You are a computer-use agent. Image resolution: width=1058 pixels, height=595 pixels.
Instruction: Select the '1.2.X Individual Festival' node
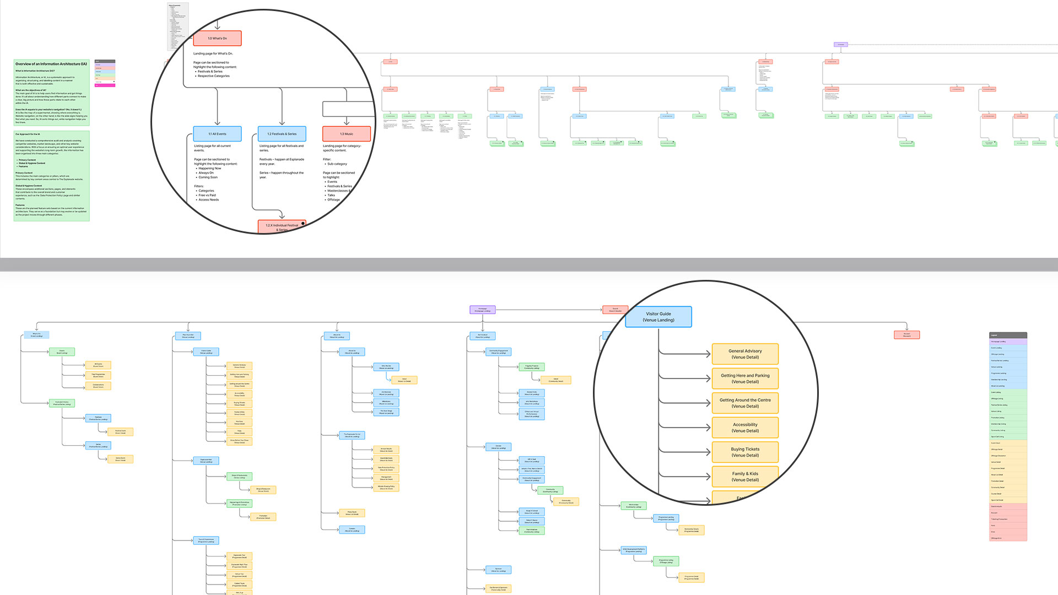click(282, 226)
